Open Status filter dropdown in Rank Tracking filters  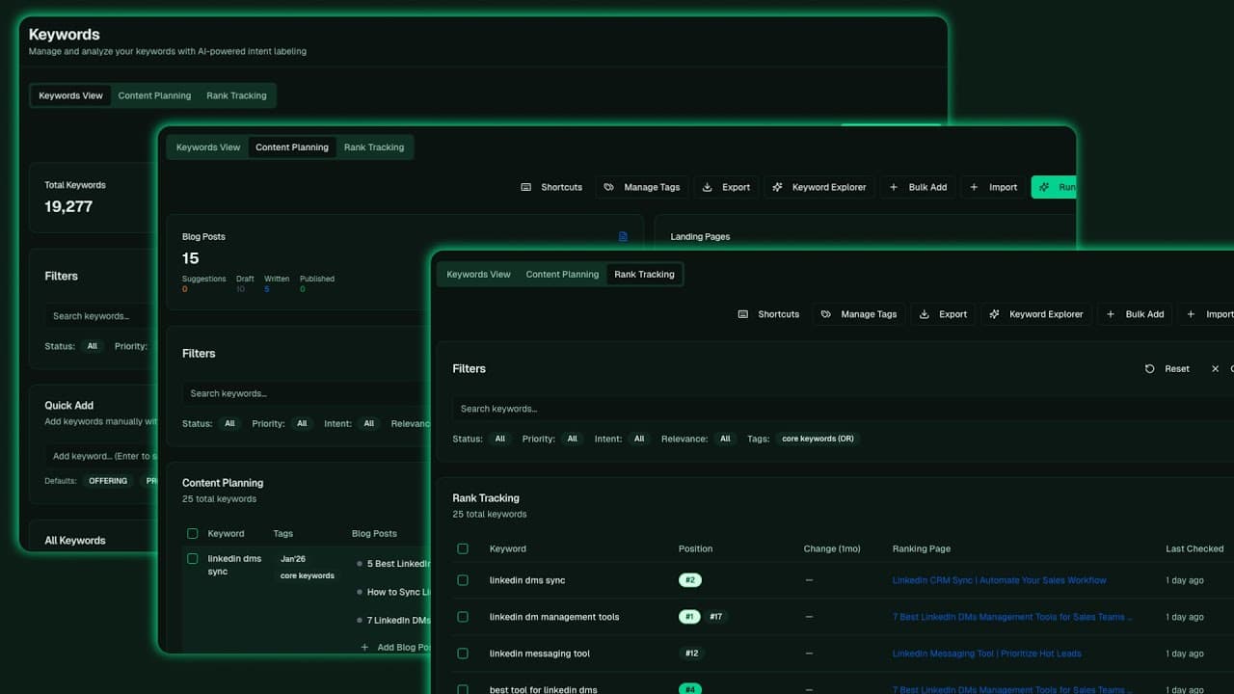click(499, 439)
